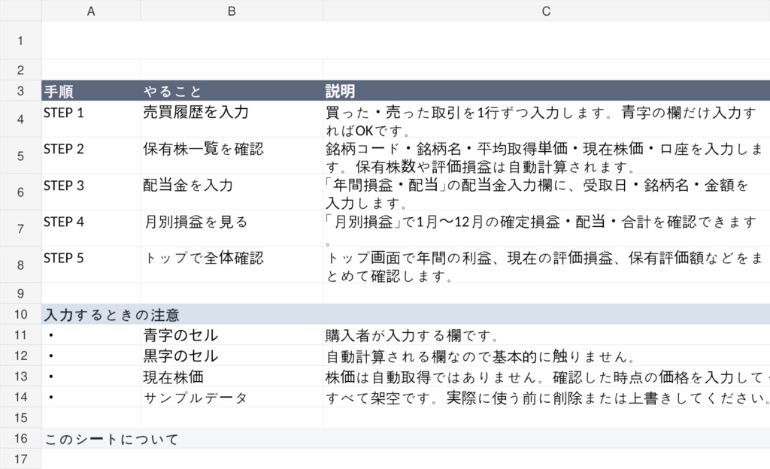Select column B header

click(x=232, y=11)
